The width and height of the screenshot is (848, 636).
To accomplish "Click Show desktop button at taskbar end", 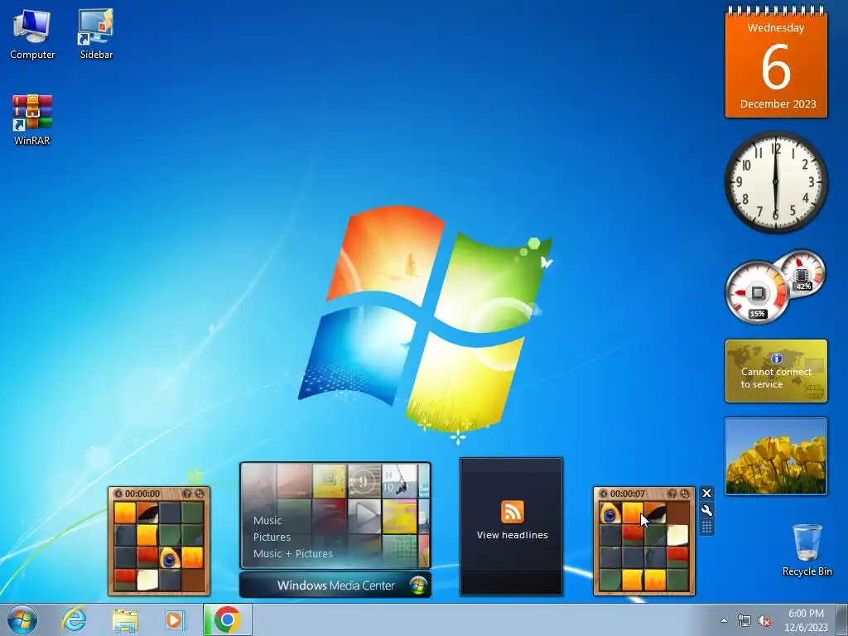I will 842,619.
